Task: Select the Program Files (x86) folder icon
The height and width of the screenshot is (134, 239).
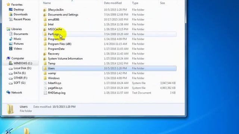Action: click(45, 44)
